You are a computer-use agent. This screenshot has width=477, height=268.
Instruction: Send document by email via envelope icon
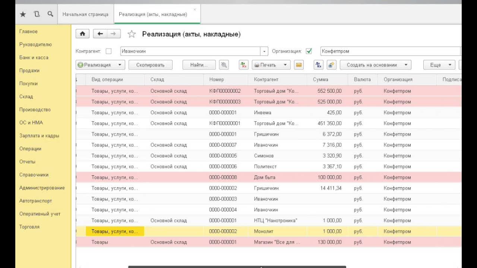(298, 65)
